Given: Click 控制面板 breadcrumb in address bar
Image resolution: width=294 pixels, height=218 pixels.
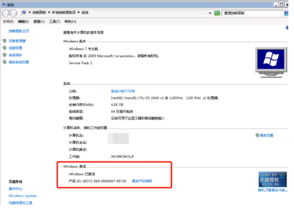Looking at the screenshot, I should (x=39, y=13).
